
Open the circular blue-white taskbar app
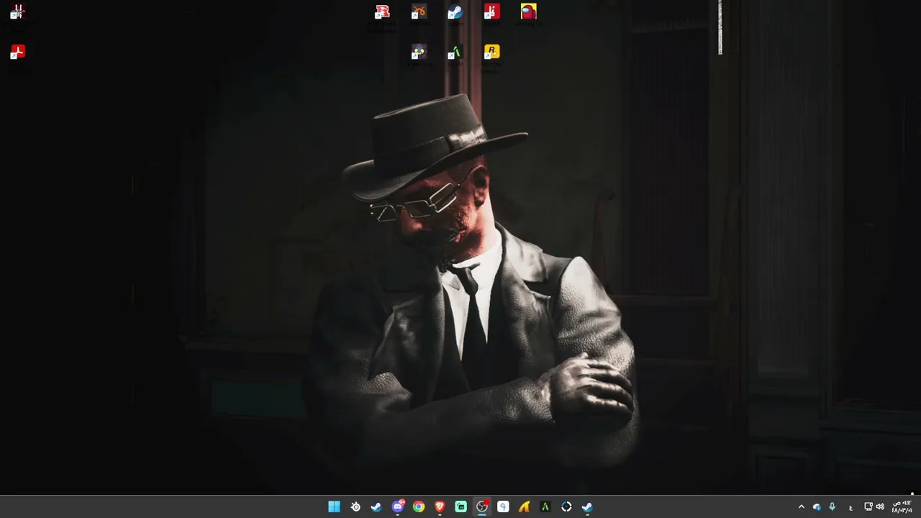566,506
